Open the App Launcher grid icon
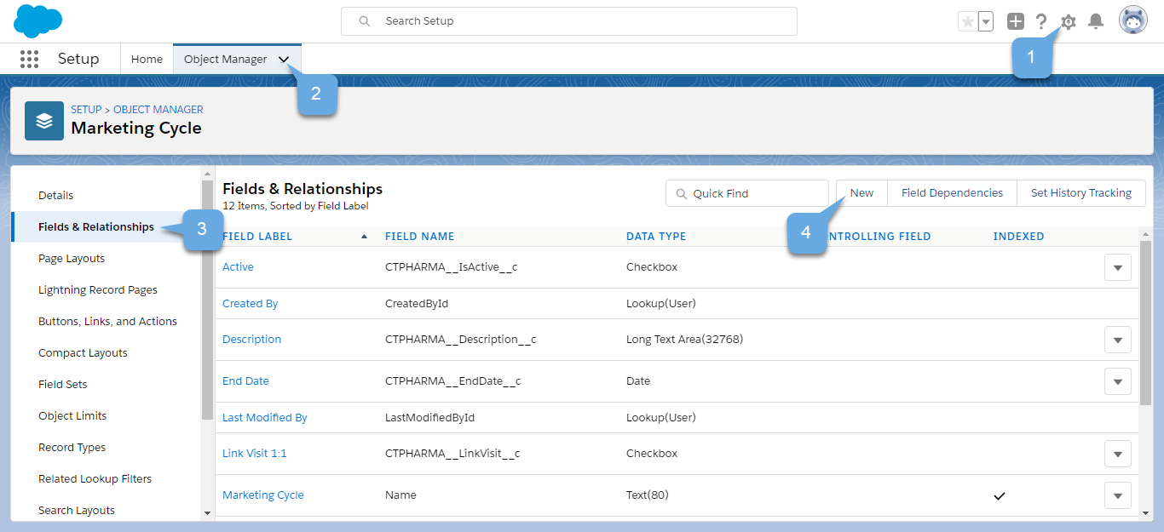Image resolution: width=1164 pixels, height=532 pixels. pyautogui.click(x=29, y=59)
